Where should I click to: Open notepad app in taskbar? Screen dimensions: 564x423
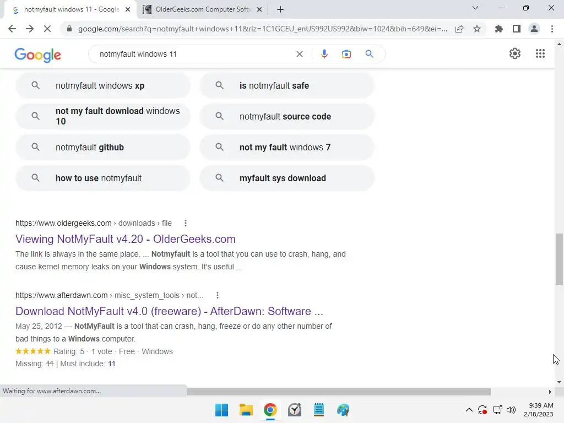[319, 410]
